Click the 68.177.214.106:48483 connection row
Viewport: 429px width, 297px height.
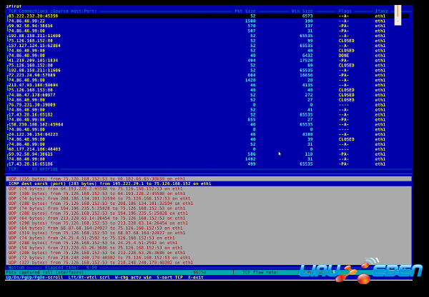208,149
